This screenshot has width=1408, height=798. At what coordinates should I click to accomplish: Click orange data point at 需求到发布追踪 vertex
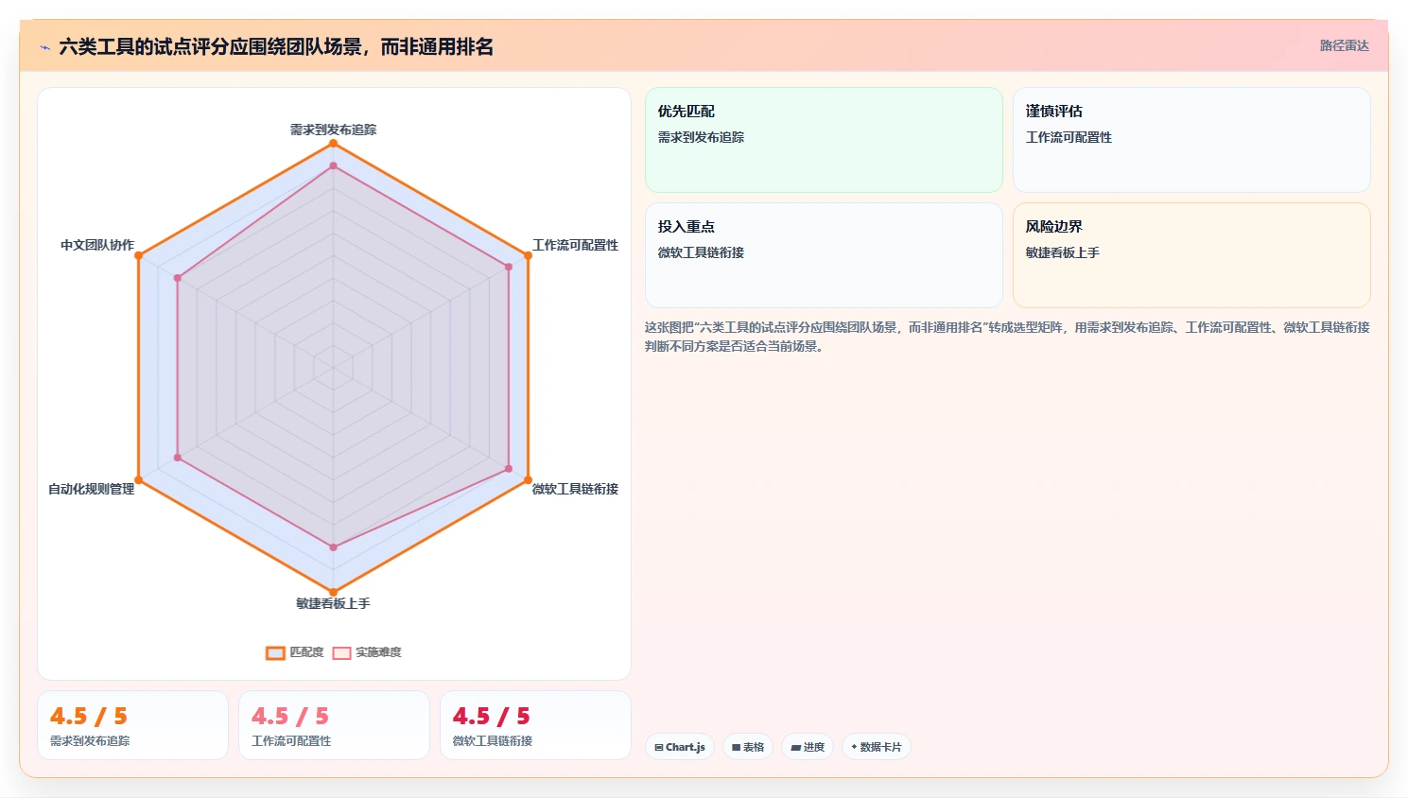click(x=333, y=143)
